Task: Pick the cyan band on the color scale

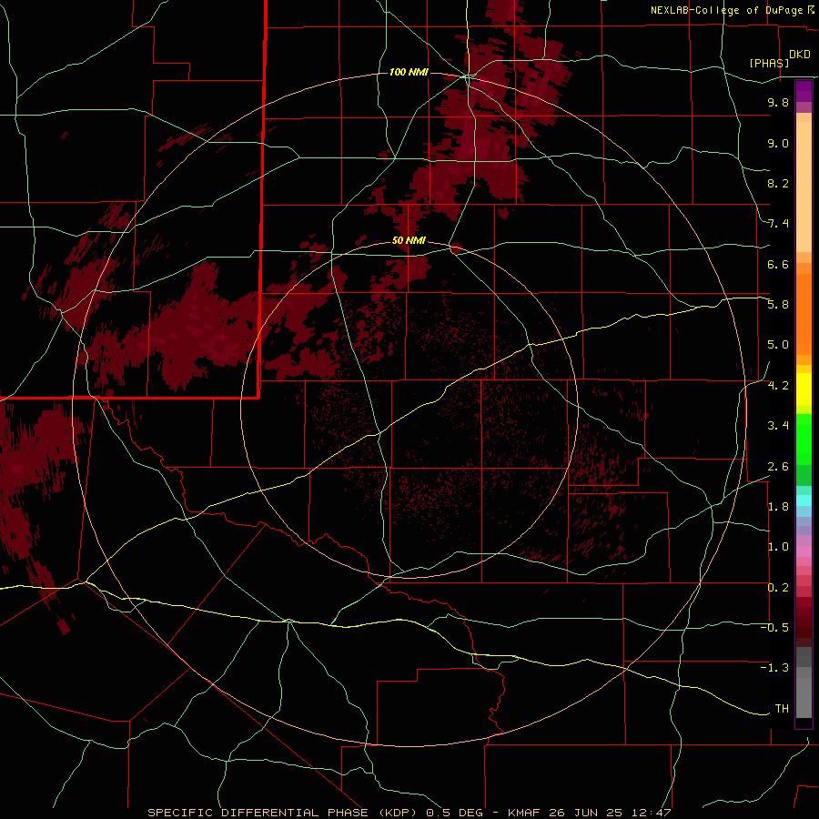Action: 804,500
